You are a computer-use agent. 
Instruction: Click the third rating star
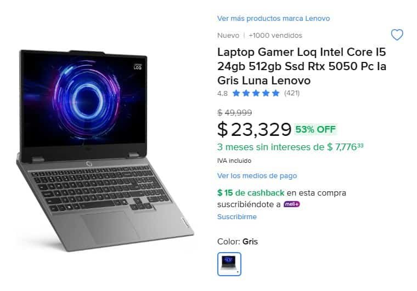(x=256, y=93)
